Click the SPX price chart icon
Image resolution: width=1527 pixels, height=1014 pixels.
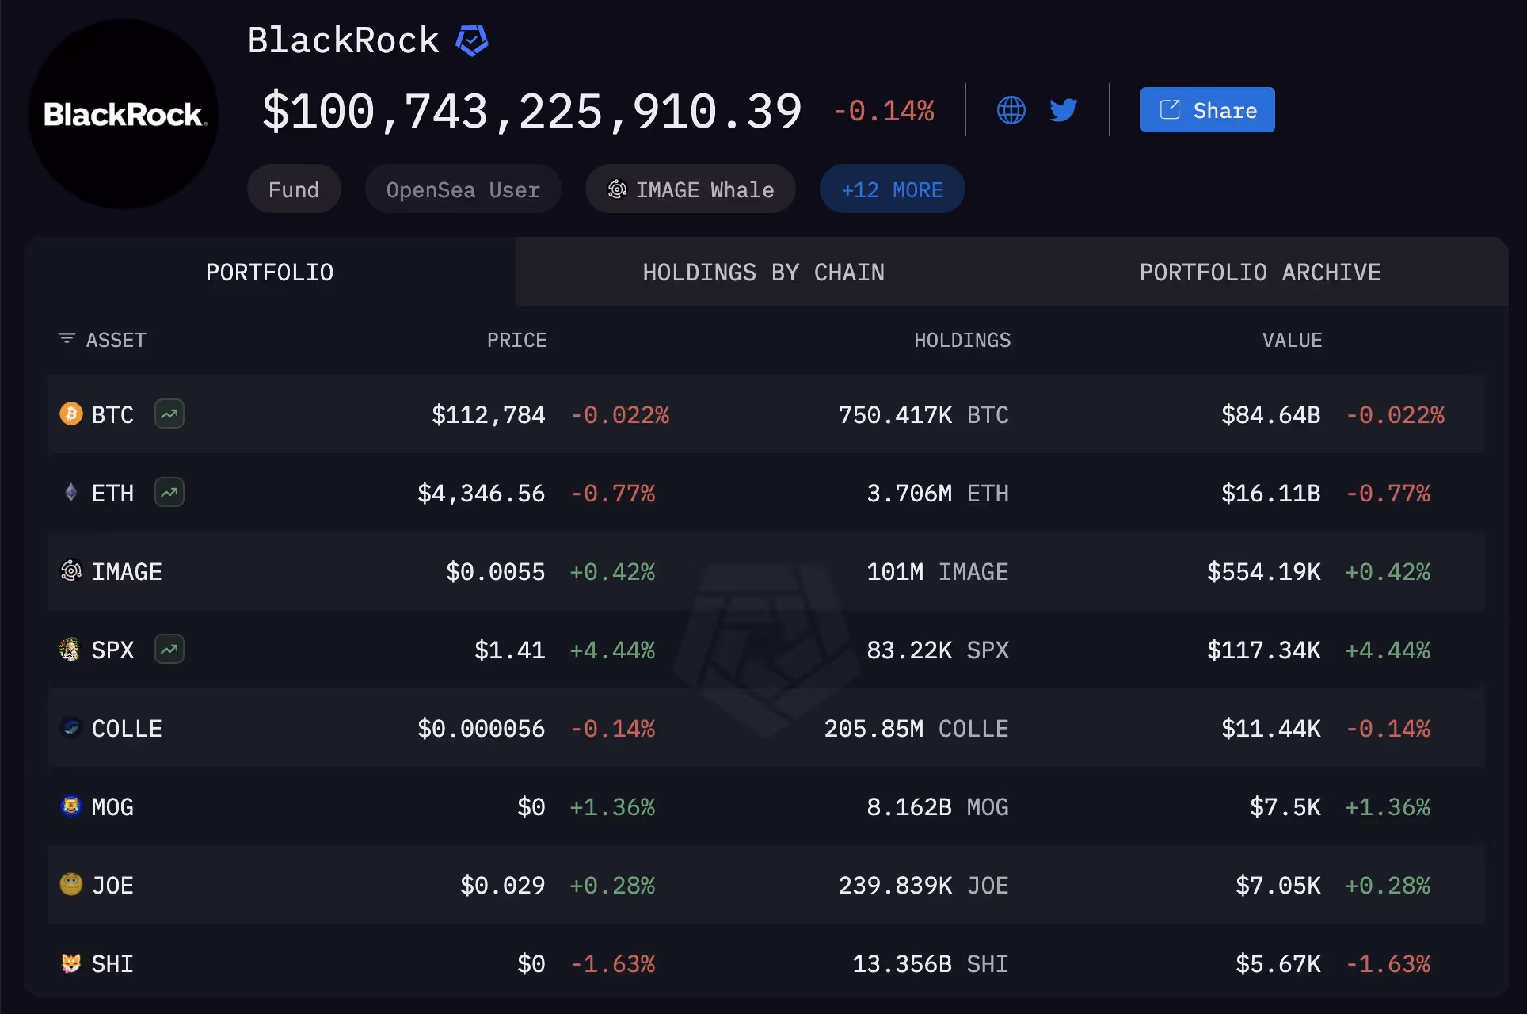(169, 650)
